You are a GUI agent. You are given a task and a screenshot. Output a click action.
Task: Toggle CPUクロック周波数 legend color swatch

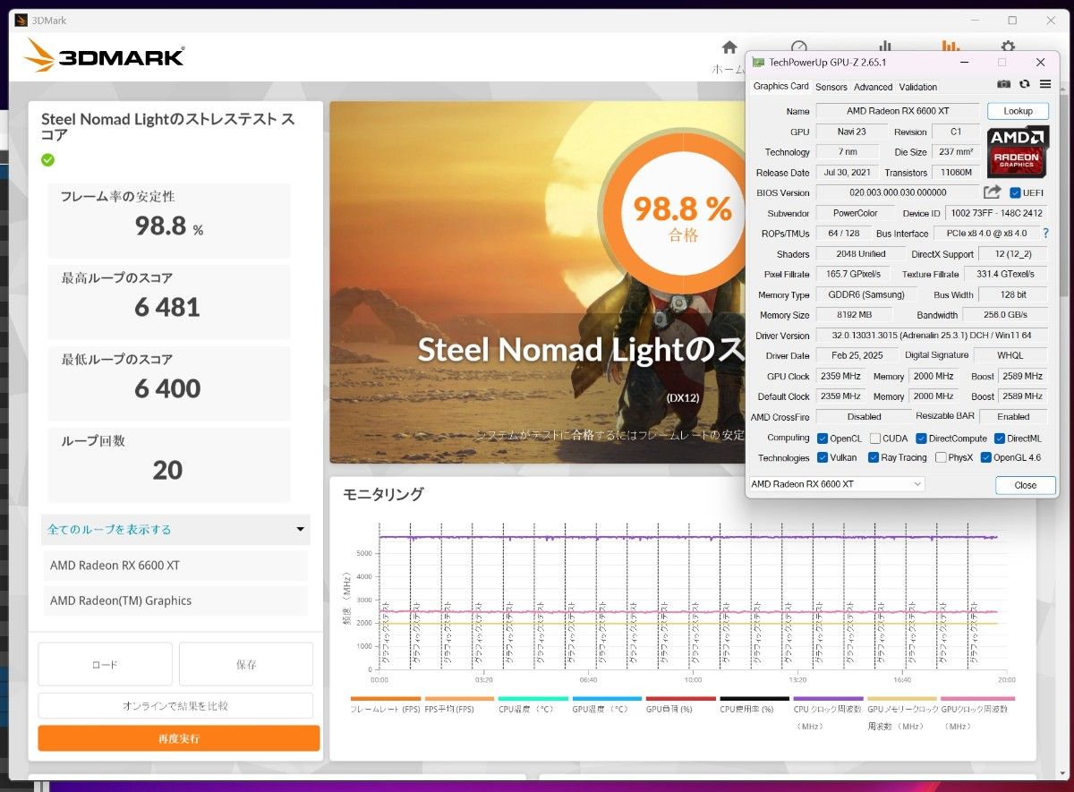point(829,698)
